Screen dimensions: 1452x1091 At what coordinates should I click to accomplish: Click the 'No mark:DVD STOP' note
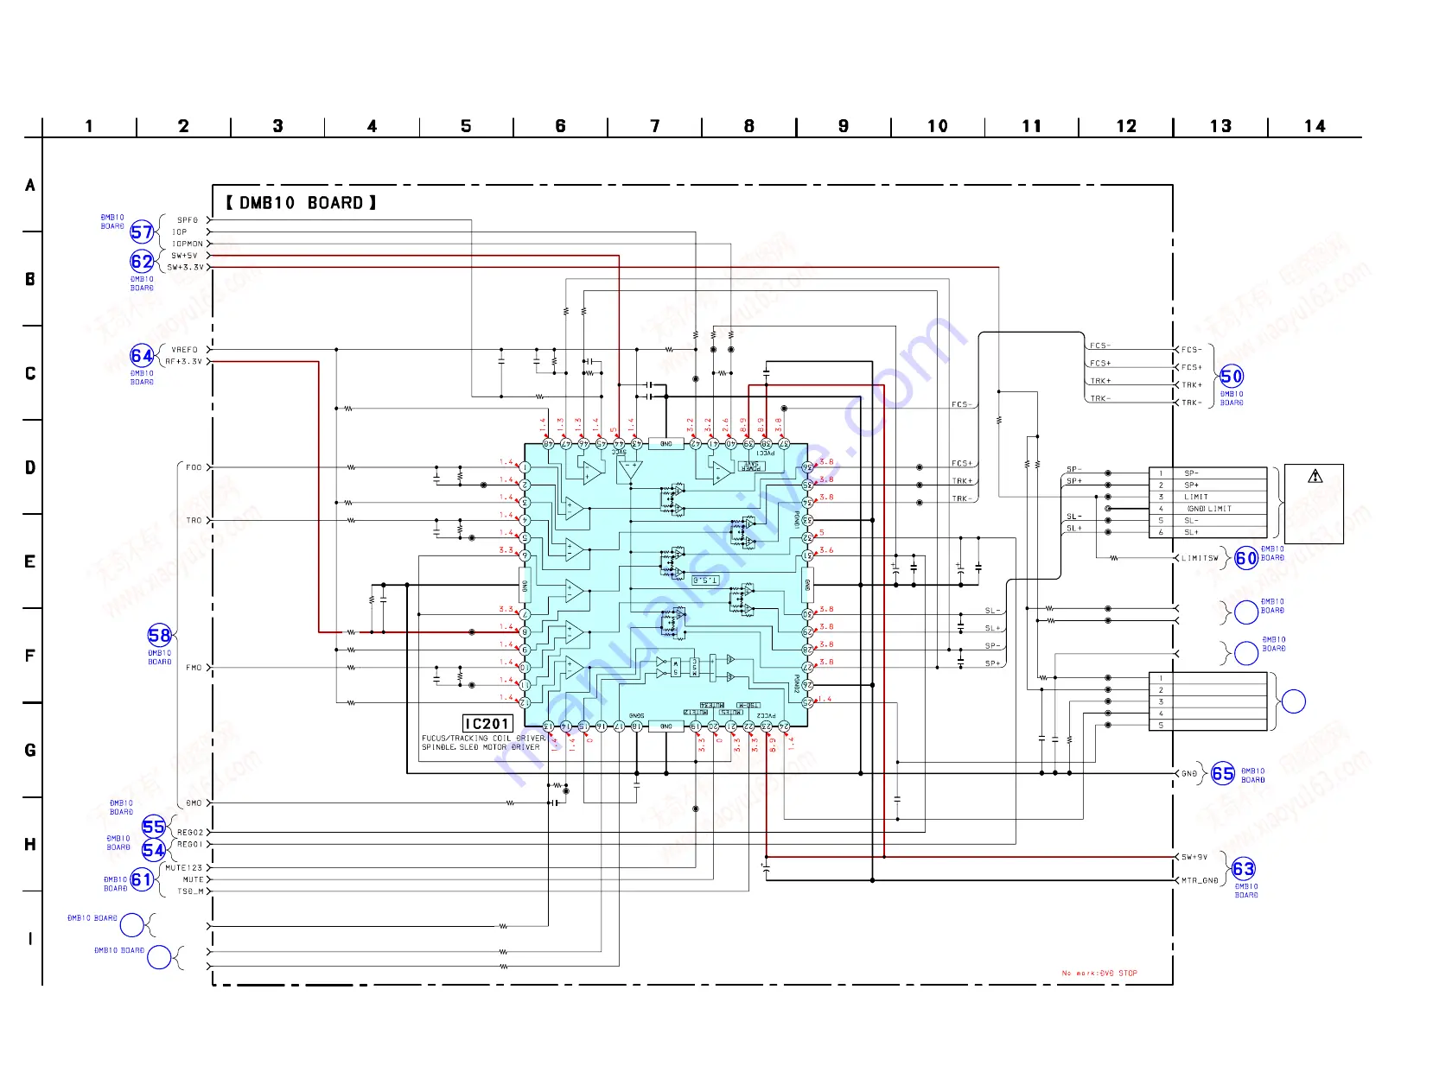pos(1099,974)
